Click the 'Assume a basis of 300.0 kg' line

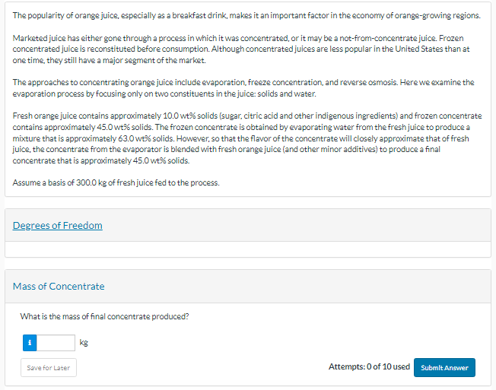[116, 182]
